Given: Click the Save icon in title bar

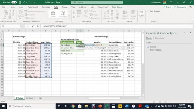Looking at the screenshot, I should 20,2.
